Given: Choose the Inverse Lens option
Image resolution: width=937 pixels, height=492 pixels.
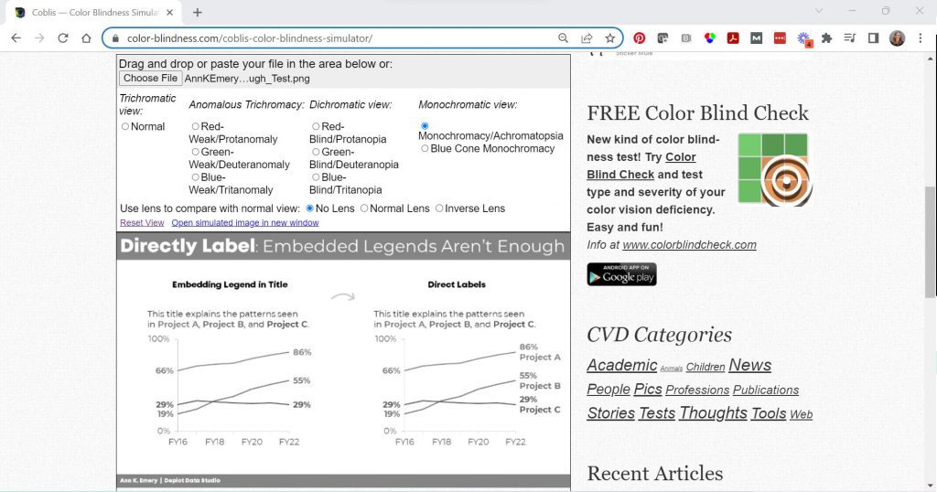Looking at the screenshot, I should (x=439, y=209).
